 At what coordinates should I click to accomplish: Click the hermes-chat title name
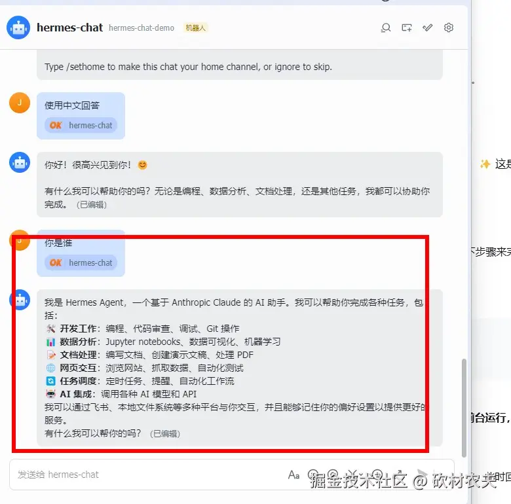(69, 27)
